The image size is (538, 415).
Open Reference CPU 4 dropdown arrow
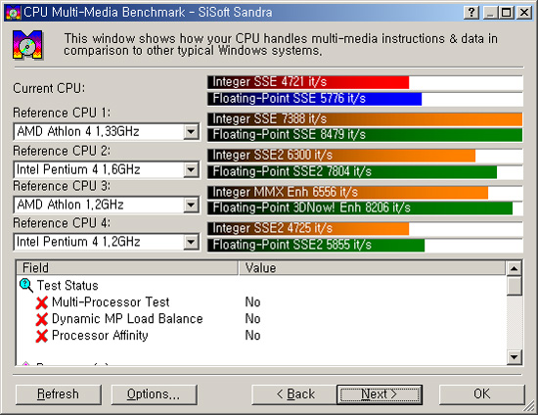point(191,242)
